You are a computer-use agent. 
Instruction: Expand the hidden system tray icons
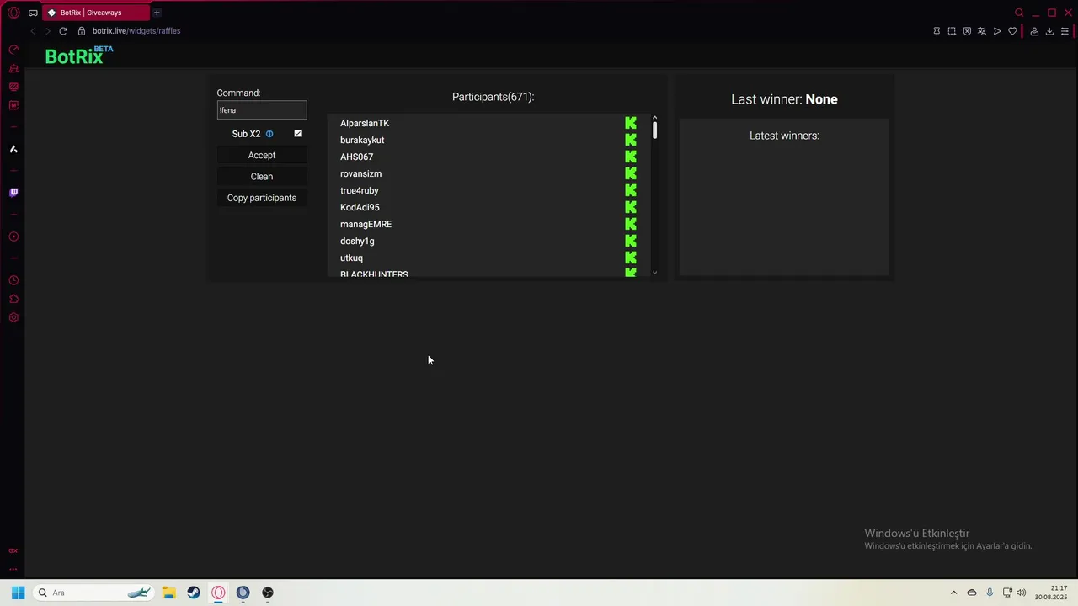953,593
